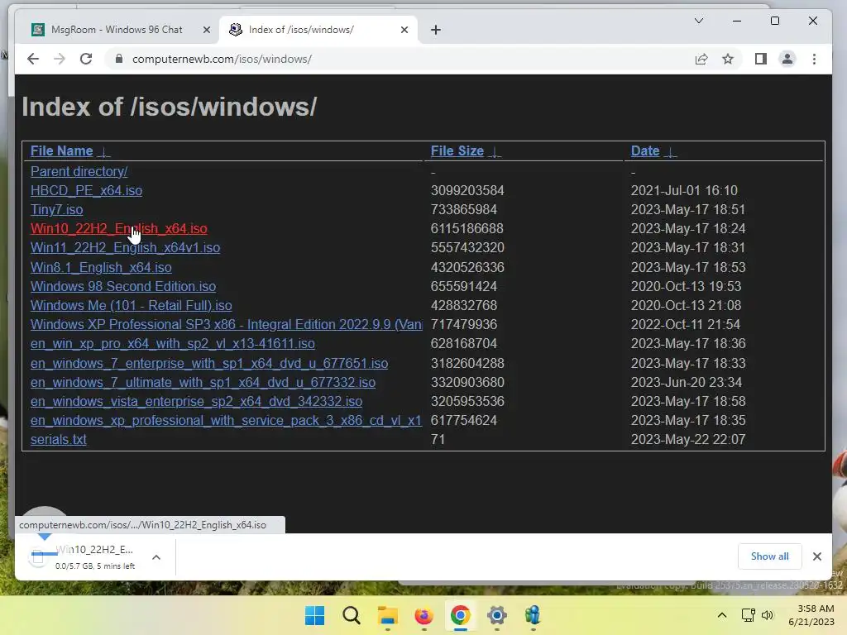Sort by File Size column
This screenshot has width=847, height=635.
(x=465, y=151)
